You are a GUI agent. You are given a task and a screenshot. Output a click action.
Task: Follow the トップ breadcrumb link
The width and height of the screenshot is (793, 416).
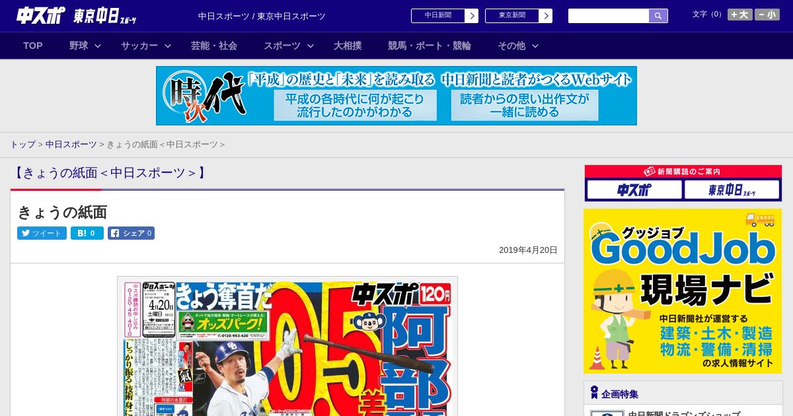point(22,145)
